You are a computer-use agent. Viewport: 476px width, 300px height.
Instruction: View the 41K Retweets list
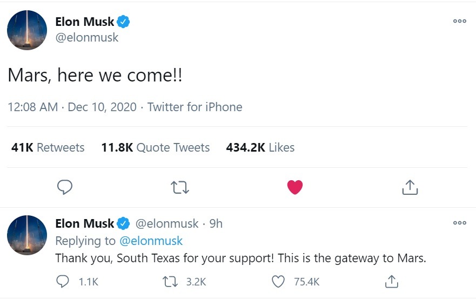(x=48, y=148)
